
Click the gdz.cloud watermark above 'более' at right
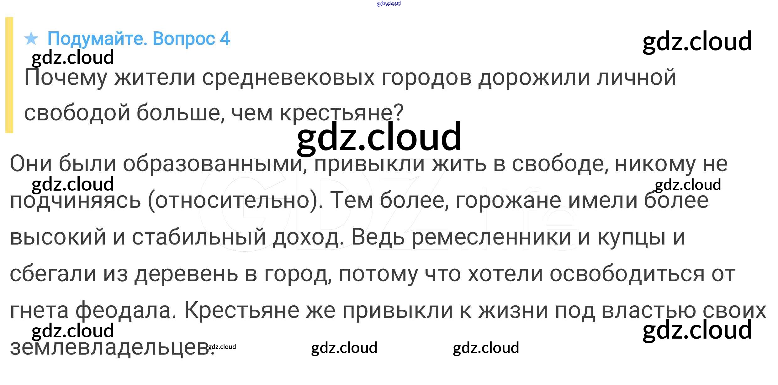click(x=688, y=185)
